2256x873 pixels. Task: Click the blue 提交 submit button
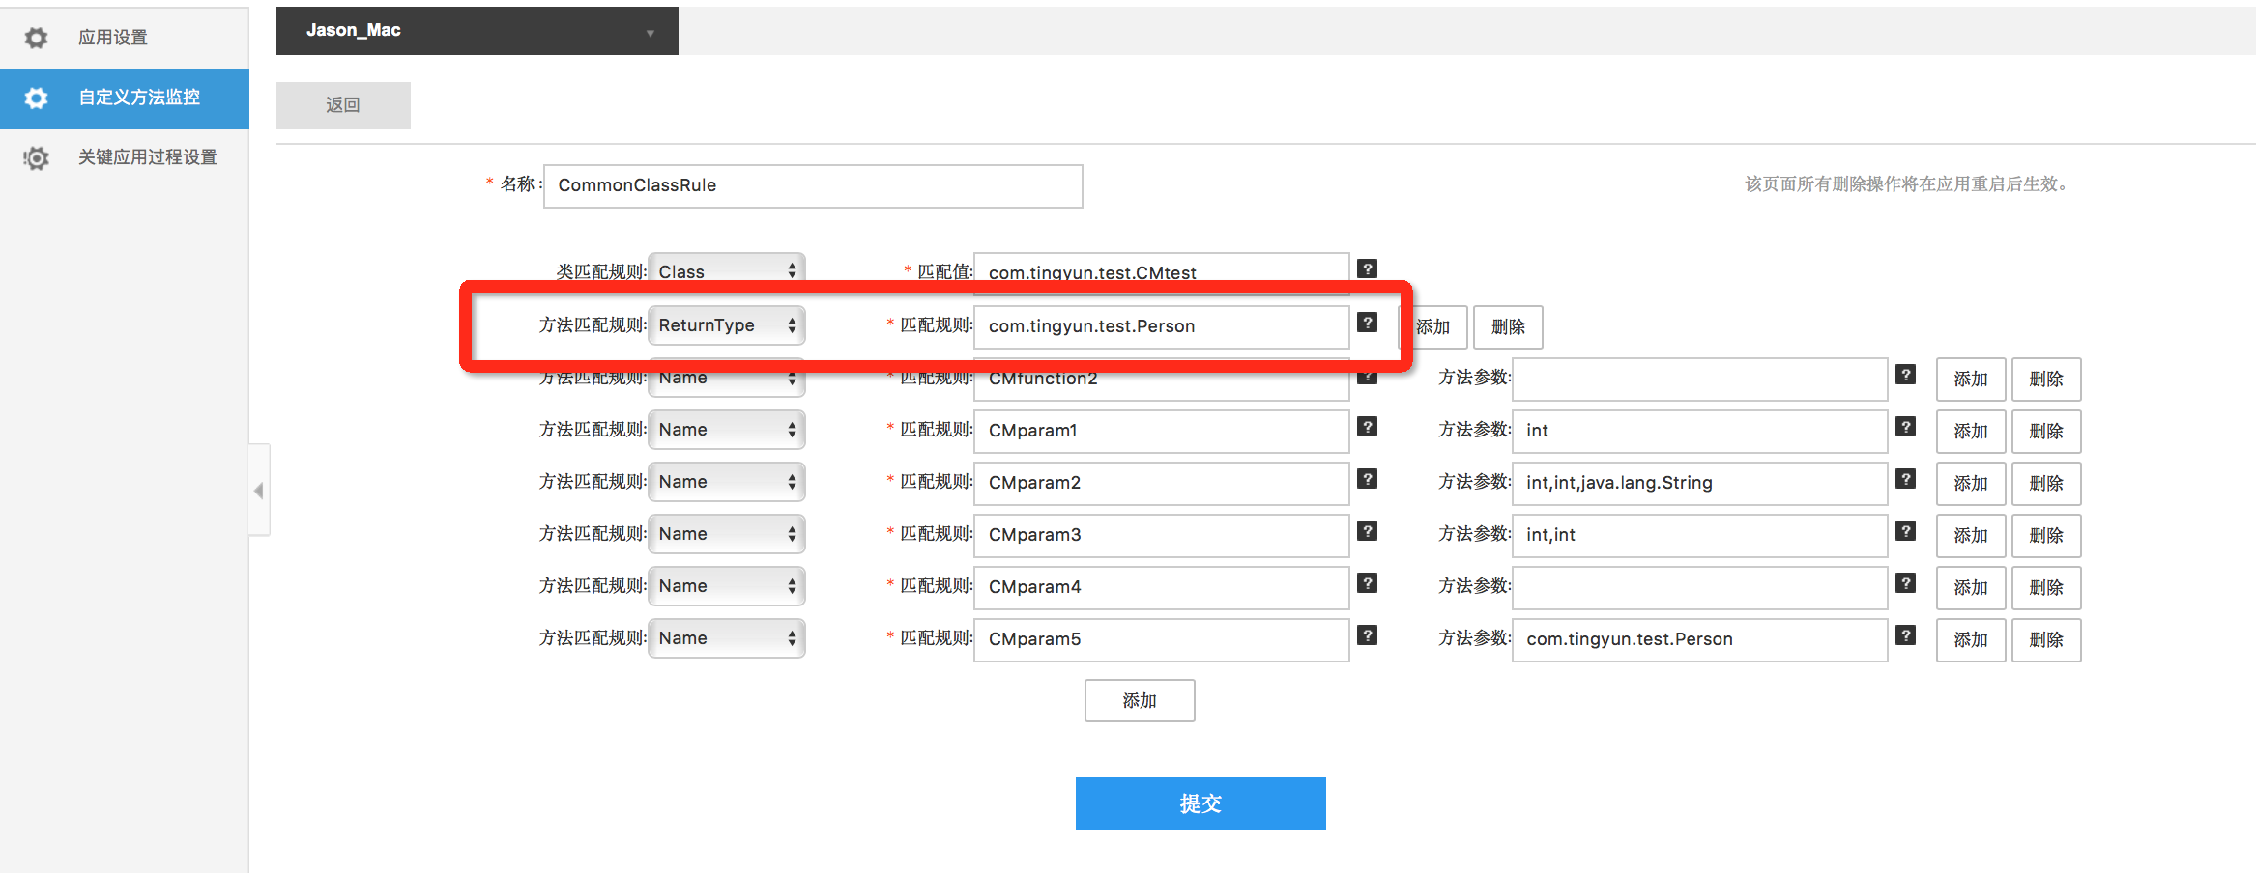1200,803
